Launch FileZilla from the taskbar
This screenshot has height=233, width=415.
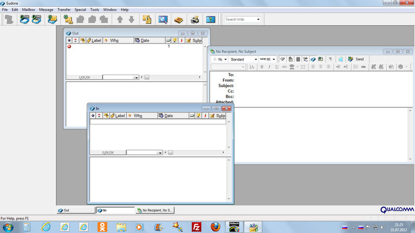(197, 227)
